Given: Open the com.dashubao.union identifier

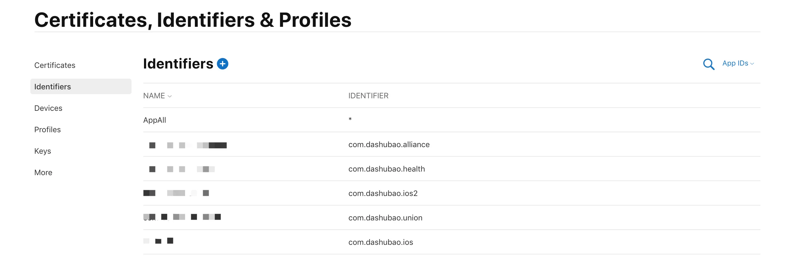Looking at the screenshot, I should pos(385,218).
